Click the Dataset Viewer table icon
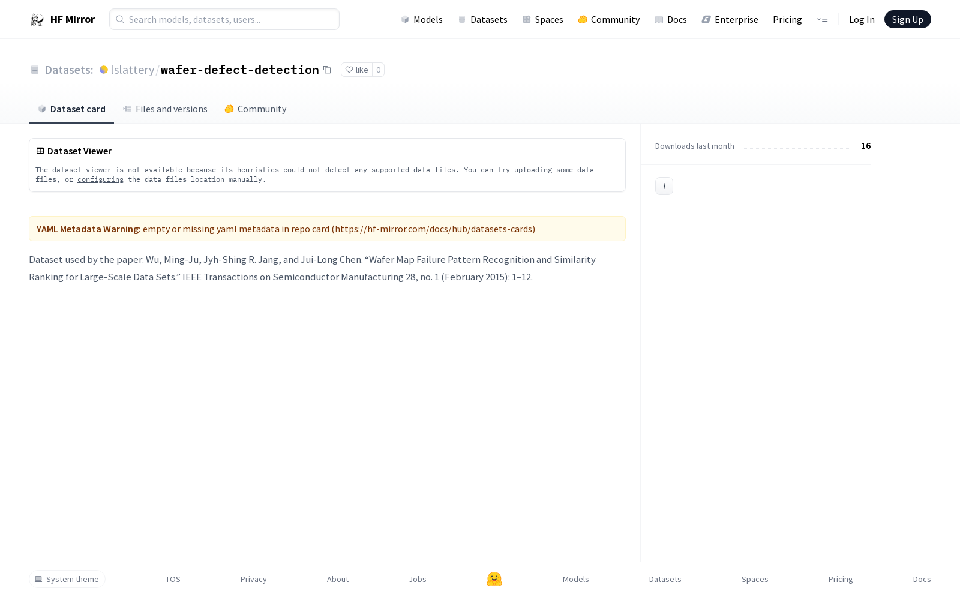Image resolution: width=960 pixels, height=600 pixels. click(40, 151)
